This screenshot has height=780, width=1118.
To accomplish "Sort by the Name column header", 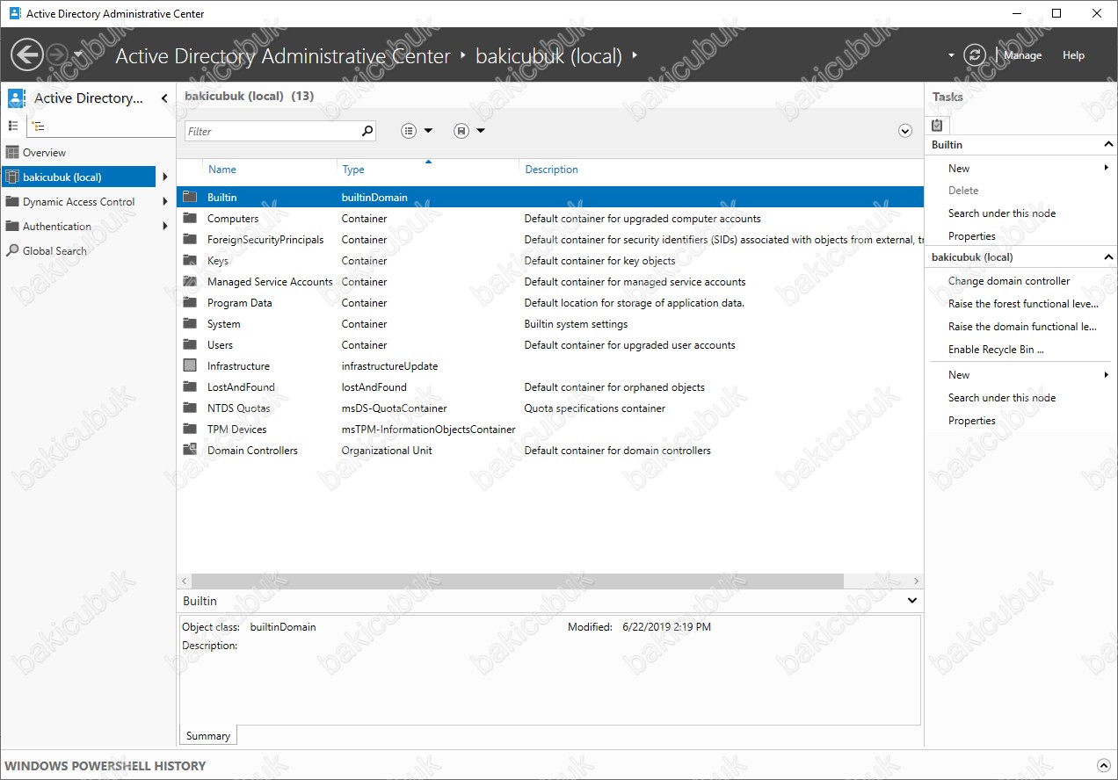I will coord(221,170).
